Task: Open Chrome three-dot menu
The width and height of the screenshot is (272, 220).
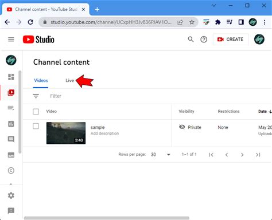Action: point(265,22)
